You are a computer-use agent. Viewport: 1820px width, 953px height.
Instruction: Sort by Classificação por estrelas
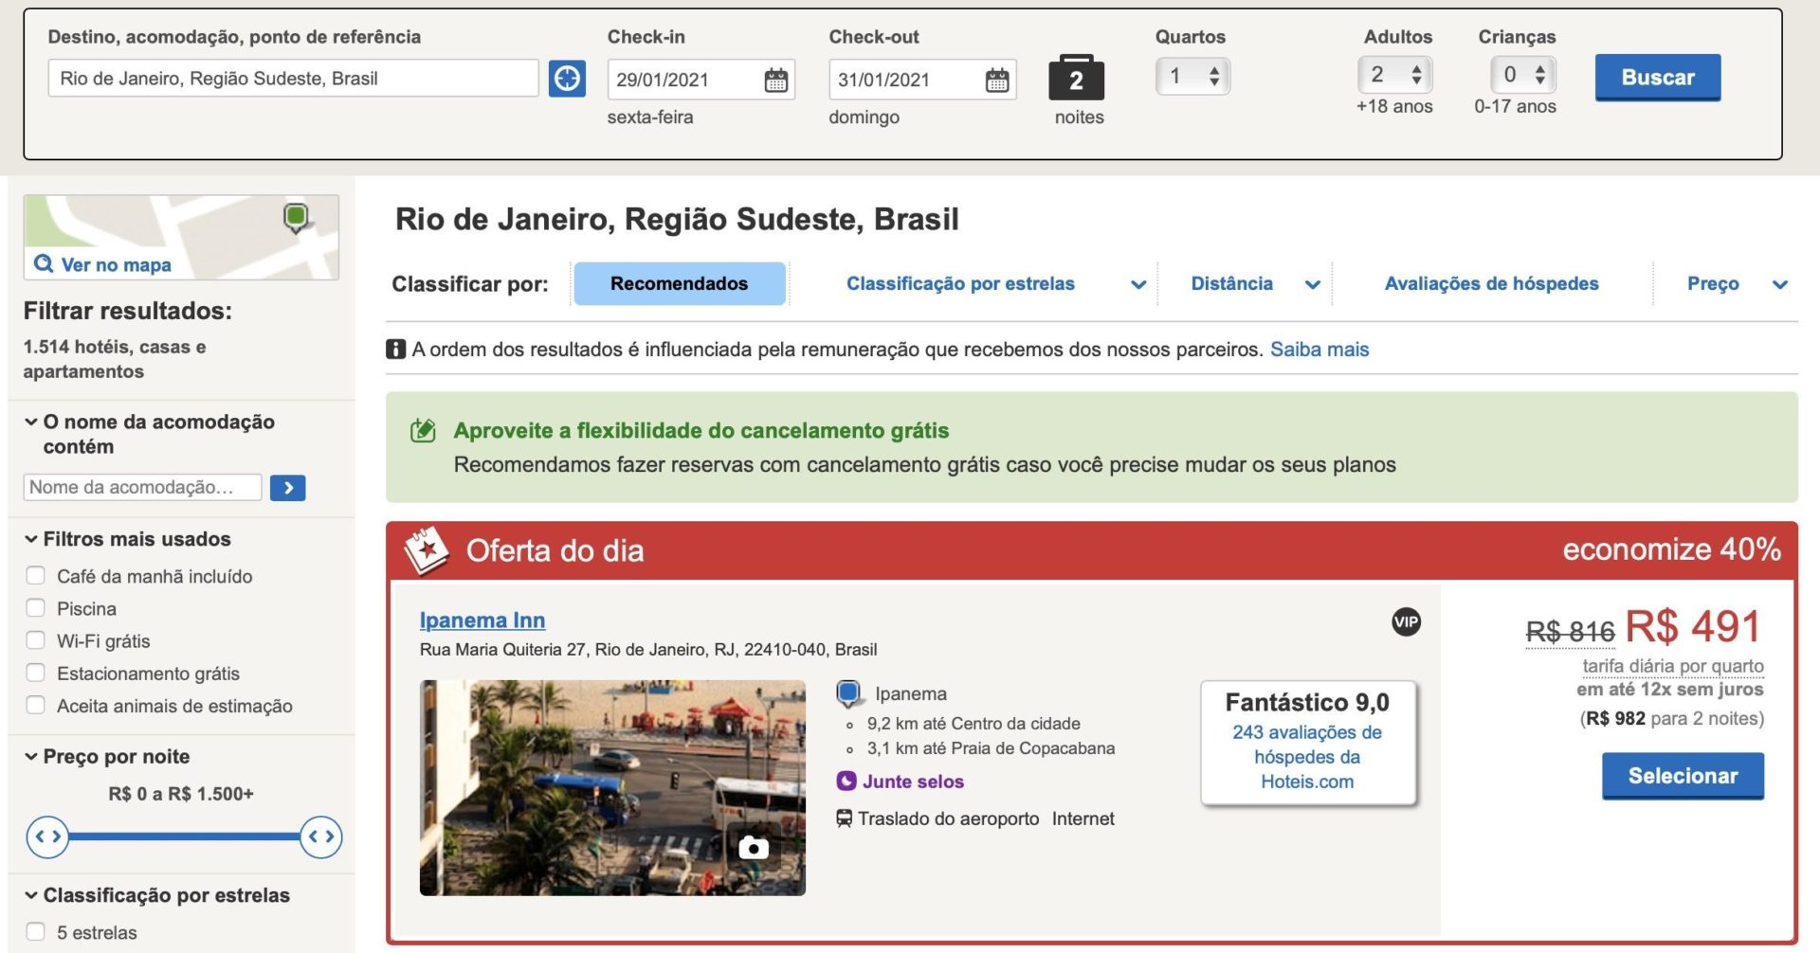pyautogui.click(x=960, y=283)
